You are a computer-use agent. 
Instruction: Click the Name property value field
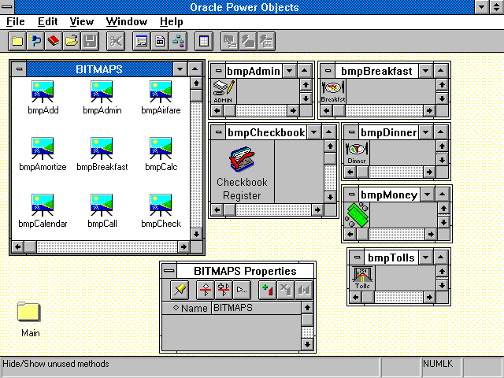tap(255, 308)
